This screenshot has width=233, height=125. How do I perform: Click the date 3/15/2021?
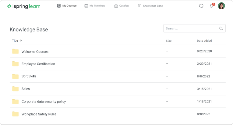coord(204,89)
